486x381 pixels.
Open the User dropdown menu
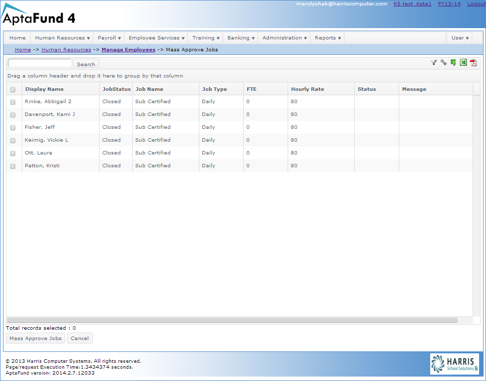click(460, 38)
